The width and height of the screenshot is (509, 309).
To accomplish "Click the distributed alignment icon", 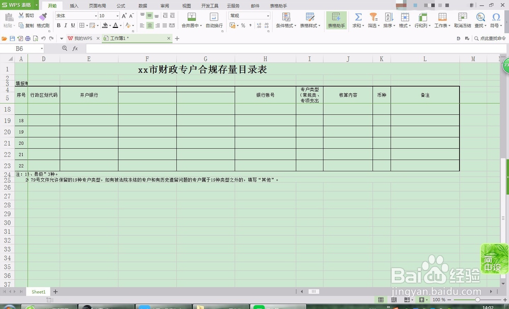I will pos(172,25).
